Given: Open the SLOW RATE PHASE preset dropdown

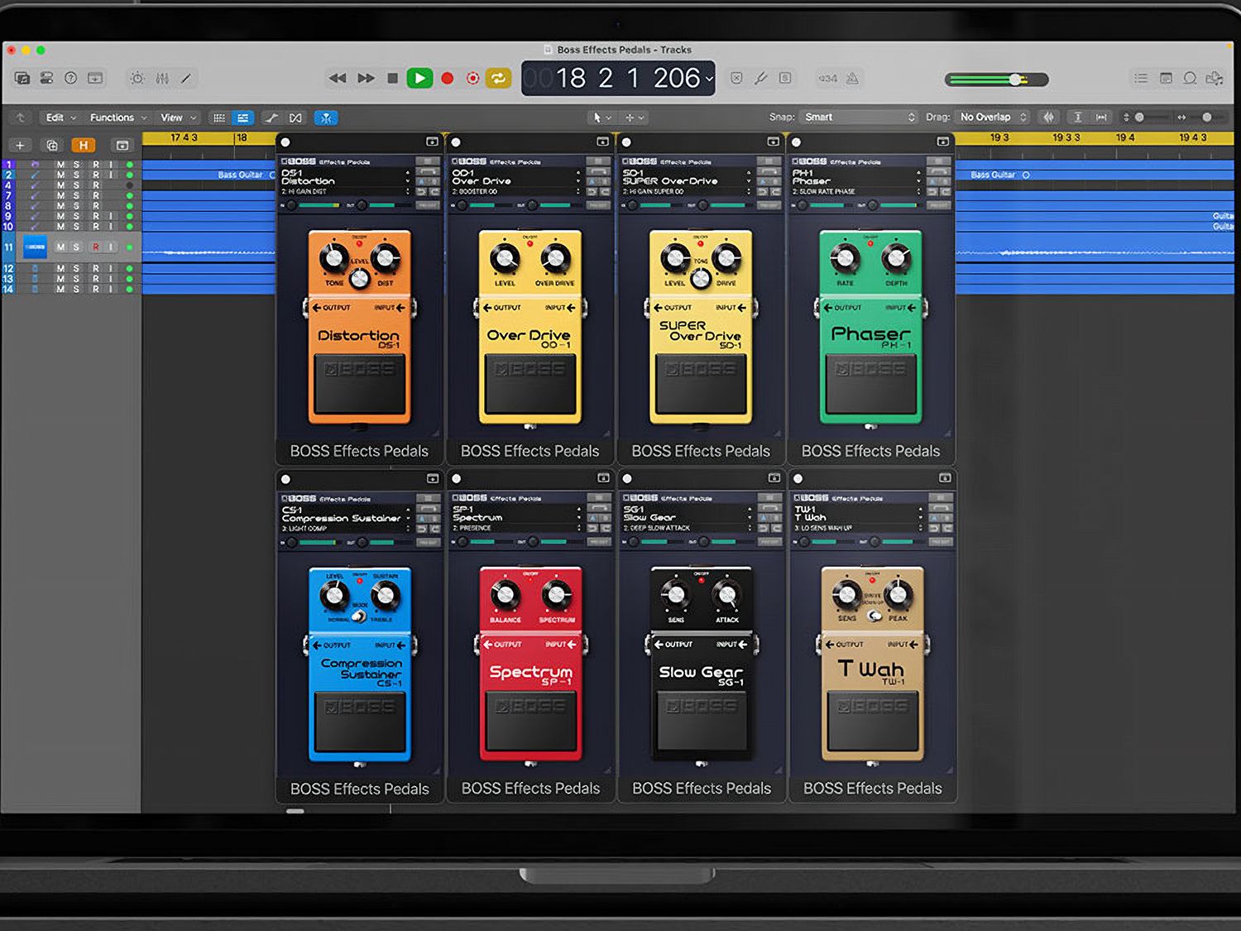Looking at the screenshot, I should tap(856, 191).
